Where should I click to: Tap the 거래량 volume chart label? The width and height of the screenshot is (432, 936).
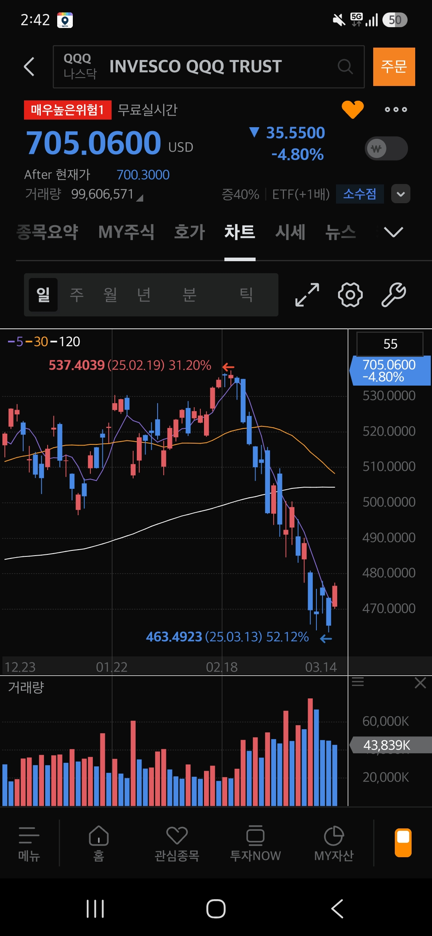(26, 688)
